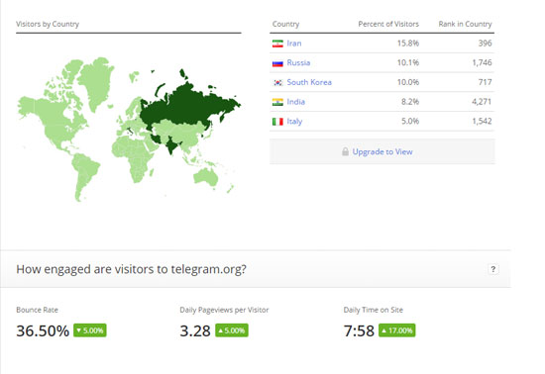Open the India country link
The width and height of the screenshot is (545, 374).
tap(296, 102)
